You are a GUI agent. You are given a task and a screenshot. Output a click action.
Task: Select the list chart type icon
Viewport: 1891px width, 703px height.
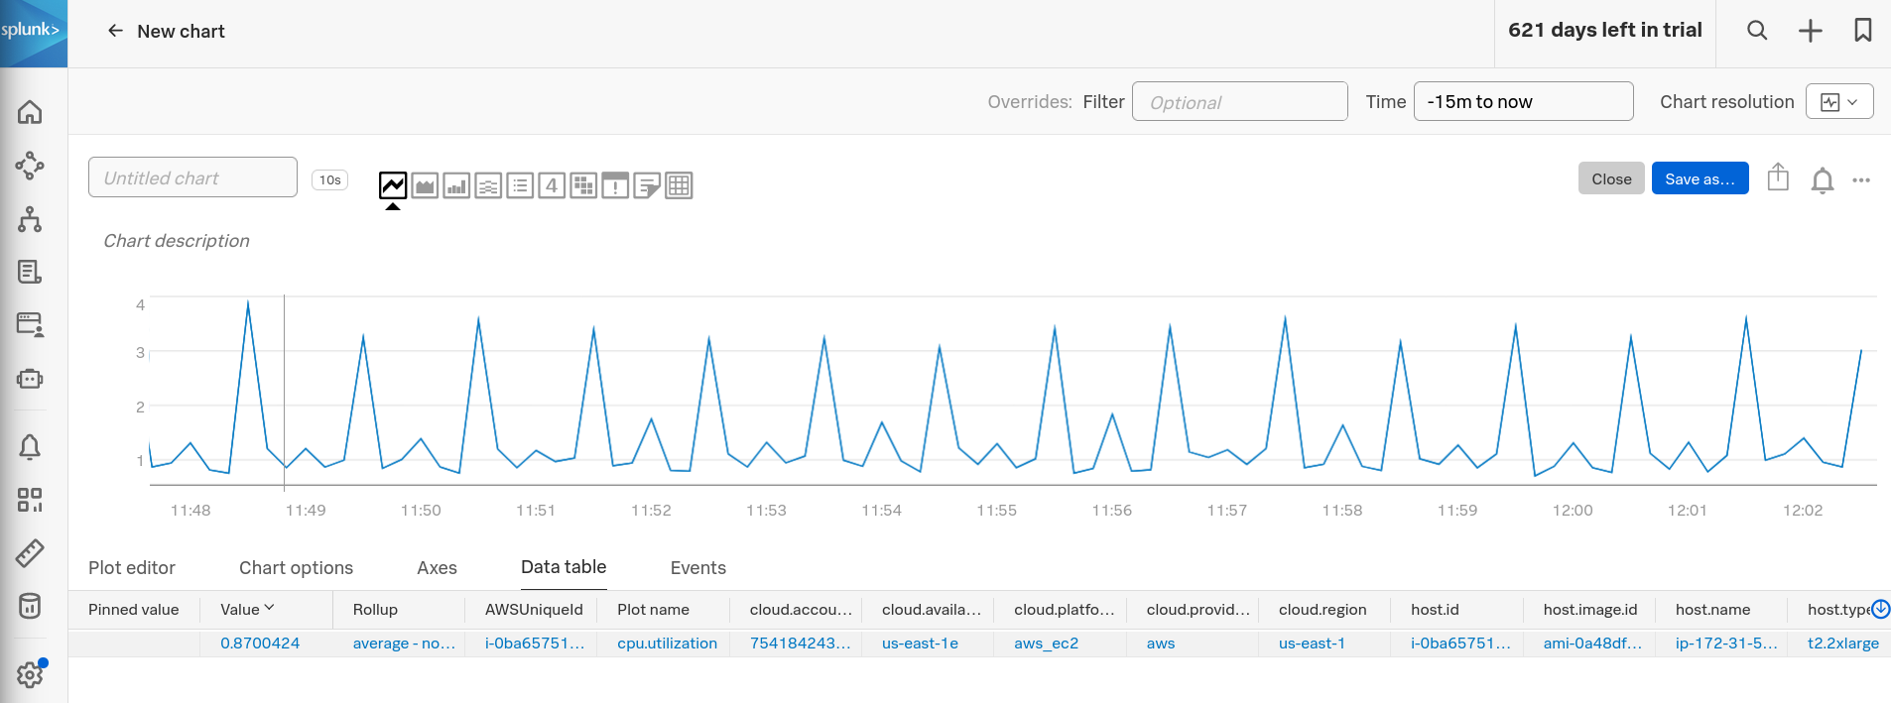pyautogui.click(x=520, y=185)
